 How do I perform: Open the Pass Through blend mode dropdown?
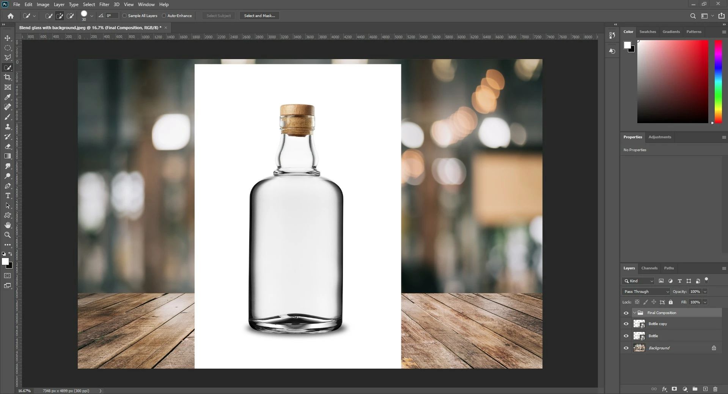[x=646, y=292]
